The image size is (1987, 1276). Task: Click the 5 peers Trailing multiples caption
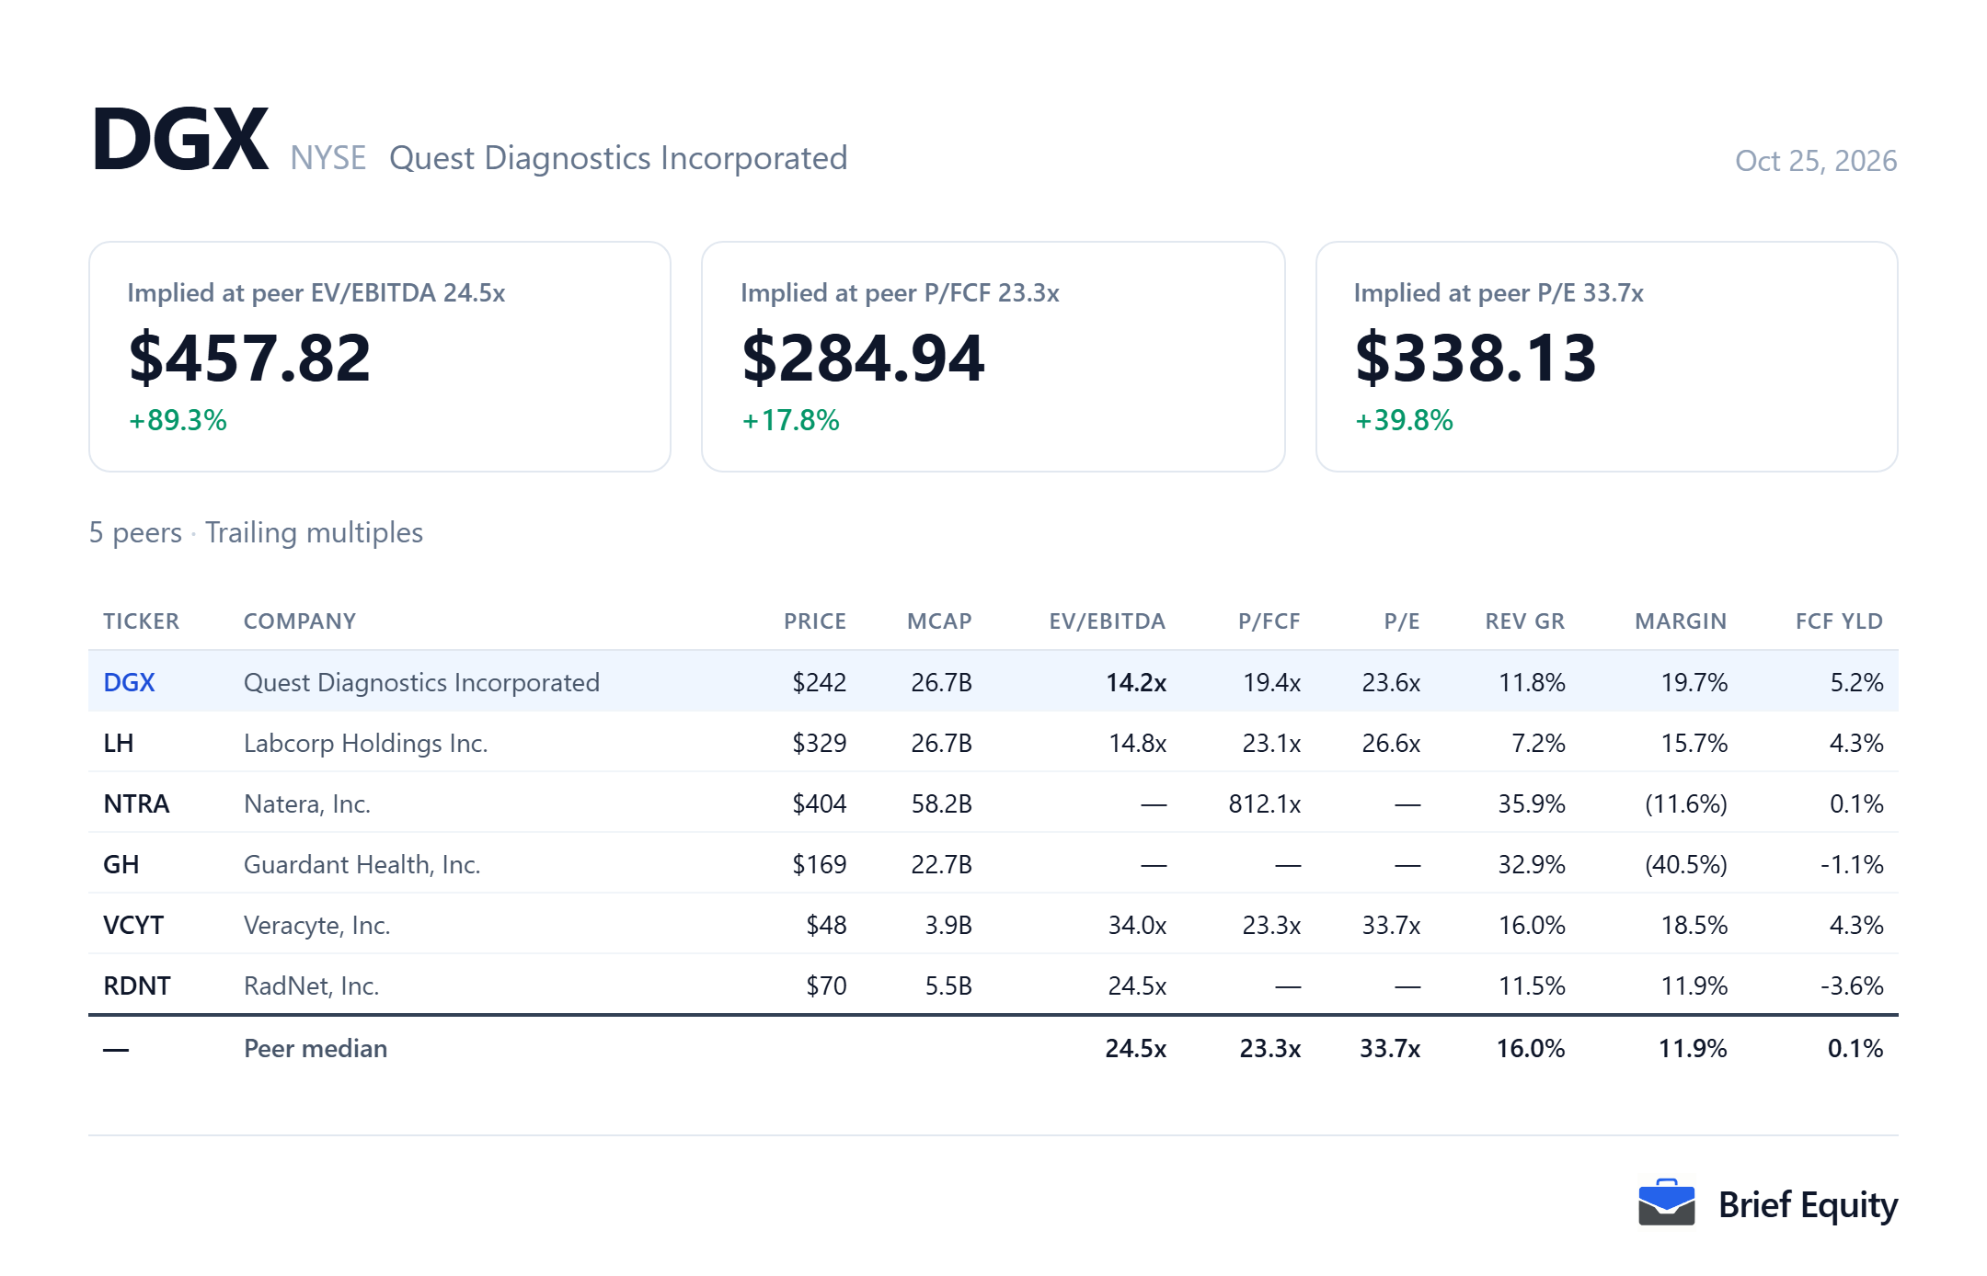pyautogui.click(x=256, y=532)
